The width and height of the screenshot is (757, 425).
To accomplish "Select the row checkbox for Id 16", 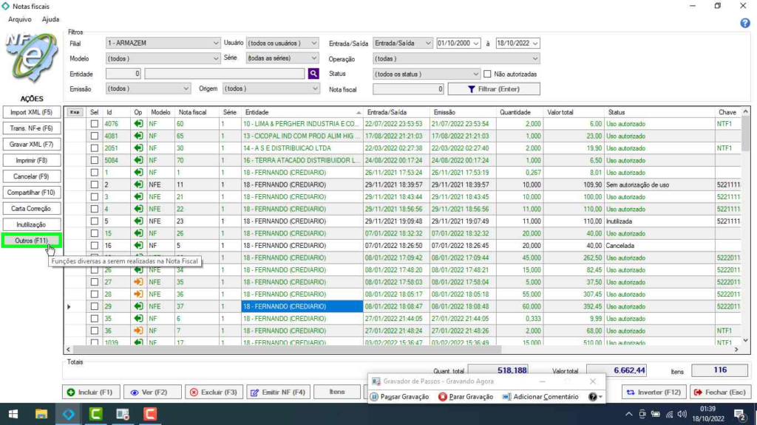I will tap(94, 245).
